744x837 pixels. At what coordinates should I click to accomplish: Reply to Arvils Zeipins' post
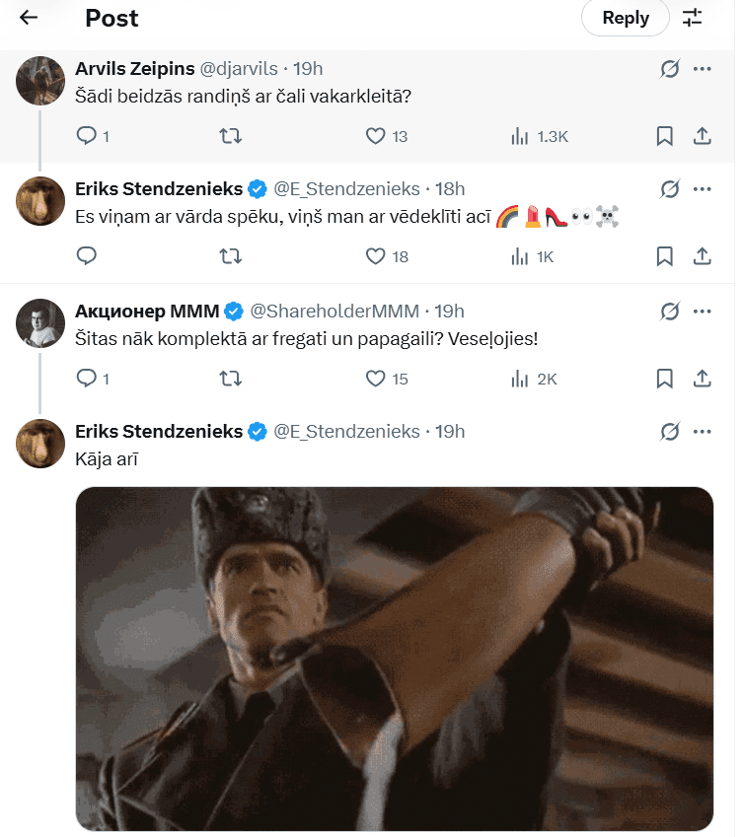[87, 136]
